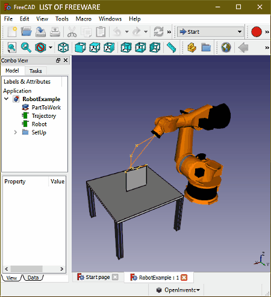Start macro recording with the red circle

[x=257, y=32]
